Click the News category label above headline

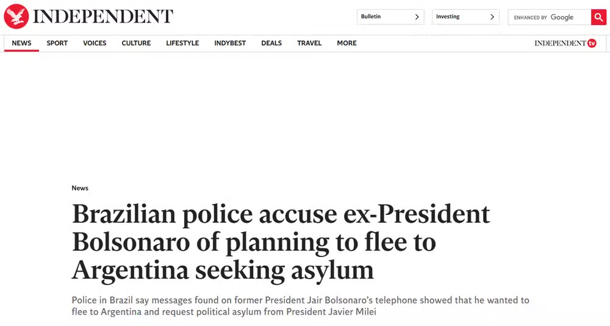(x=80, y=188)
